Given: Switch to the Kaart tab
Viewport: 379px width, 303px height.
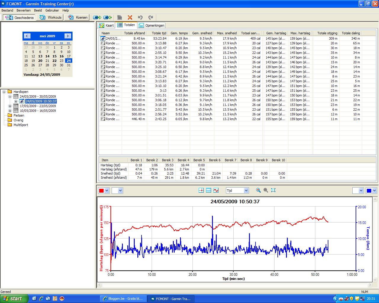Looking at the screenshot, I should pyautogui.click(x=106, y=25).
